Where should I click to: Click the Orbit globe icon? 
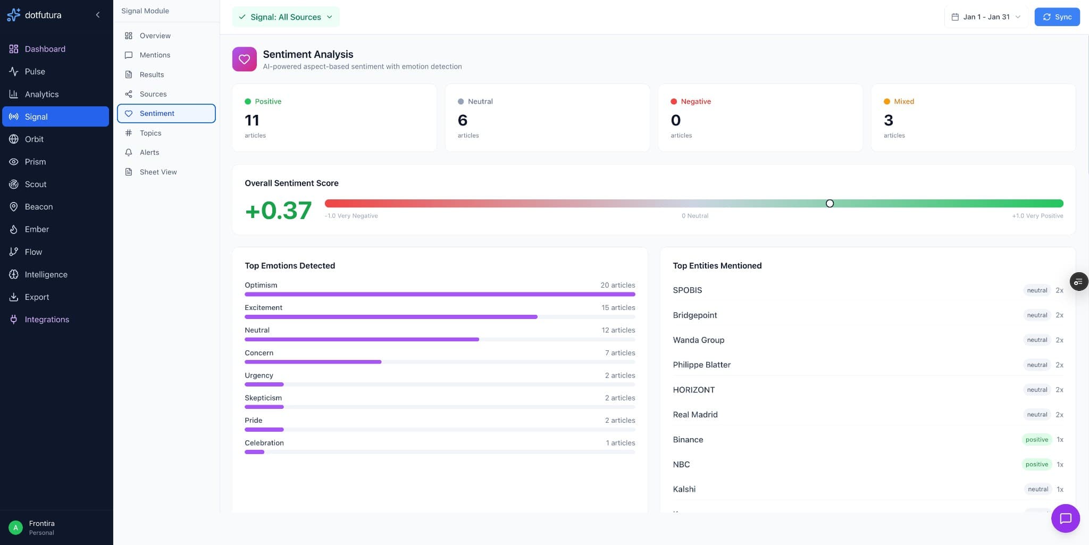coord(14,139)
